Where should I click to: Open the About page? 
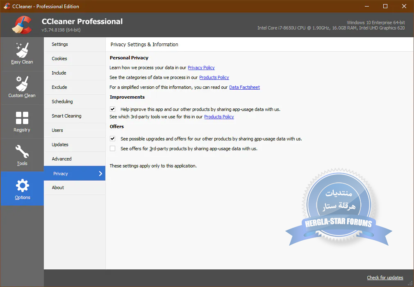point(75,188)
